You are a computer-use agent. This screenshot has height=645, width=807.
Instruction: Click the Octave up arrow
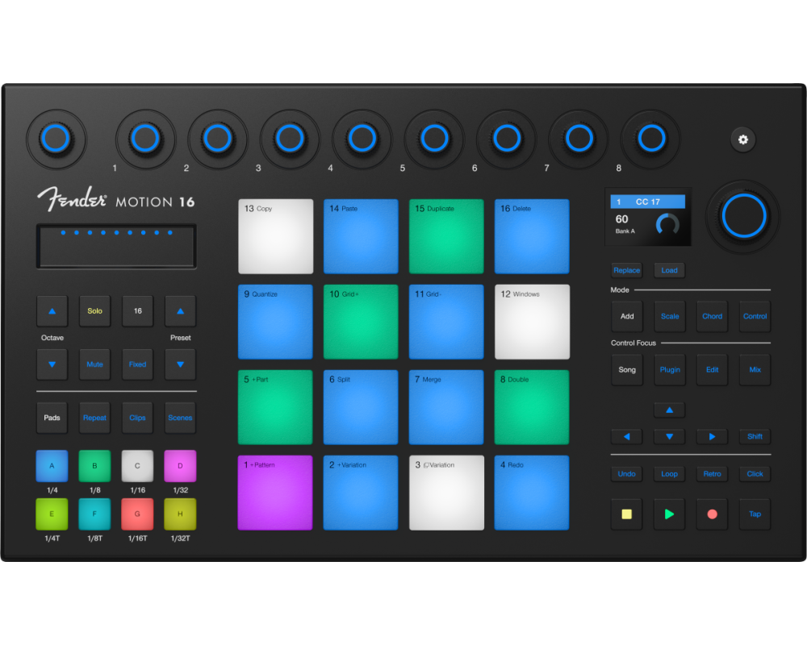[52, 311]
